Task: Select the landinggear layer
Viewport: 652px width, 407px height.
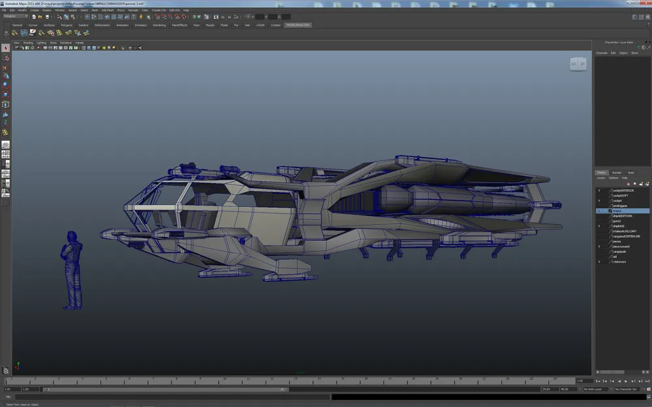Action: click(x=620, y=206)
